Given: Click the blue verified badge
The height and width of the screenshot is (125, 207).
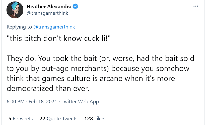Looking at the screenshot, I should coord(76,7).
